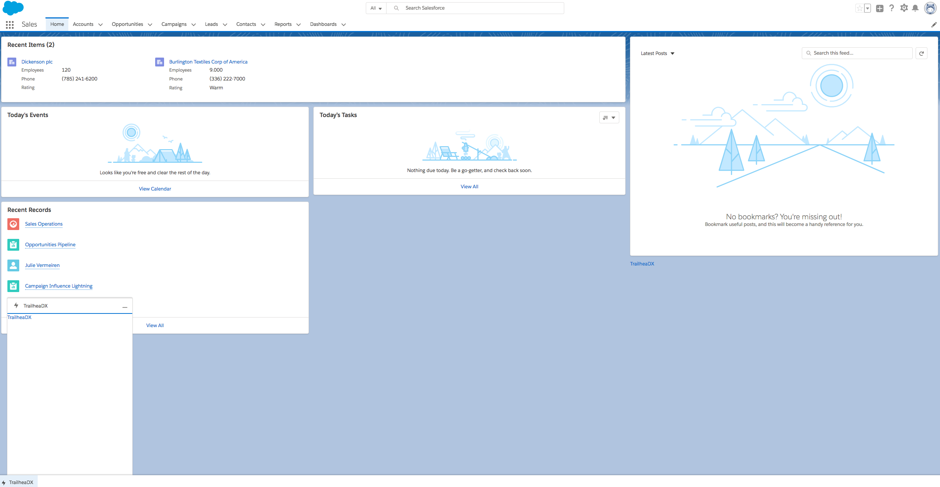
Task: Open View Calendar link
Action: (155, 189)
